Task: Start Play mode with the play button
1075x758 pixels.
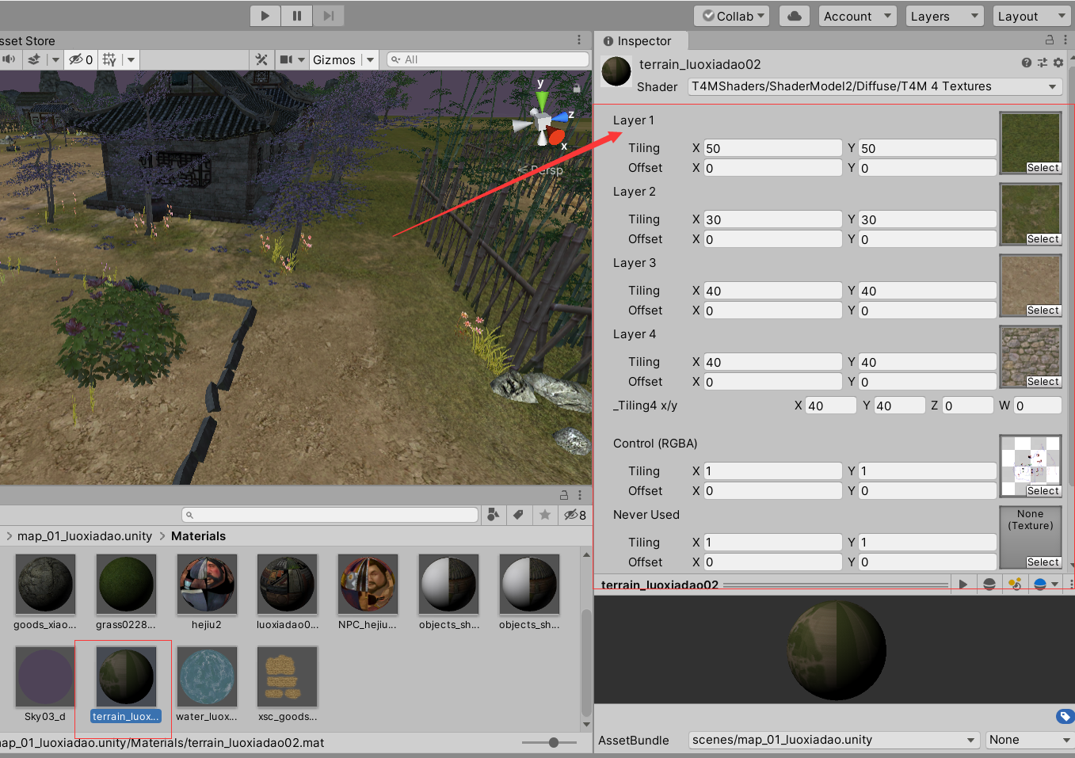Action: [x=265, y=16]
